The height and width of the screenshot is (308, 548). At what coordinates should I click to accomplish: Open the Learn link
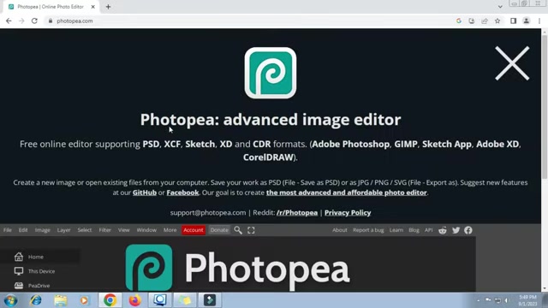coord(396,230)
